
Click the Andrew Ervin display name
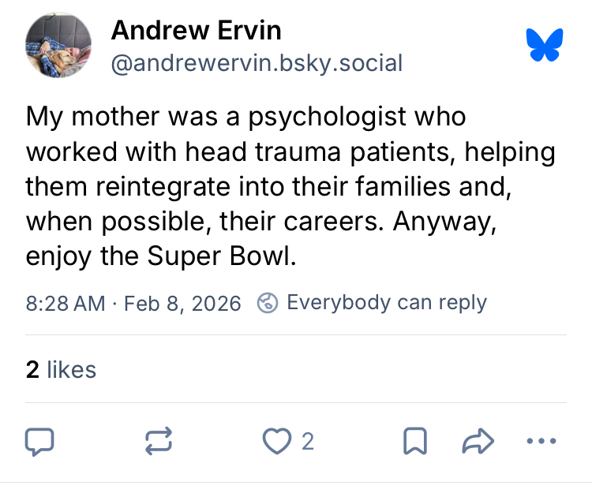point(196,31)
